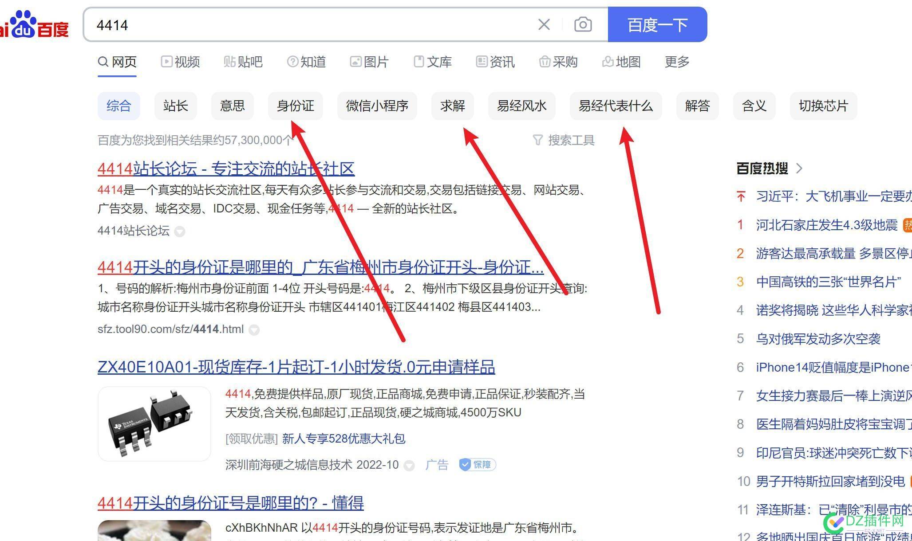The width and height of the screenshot is (912, 541).
Task: Select the 含义 filter chip
Action: pos(754,106)
